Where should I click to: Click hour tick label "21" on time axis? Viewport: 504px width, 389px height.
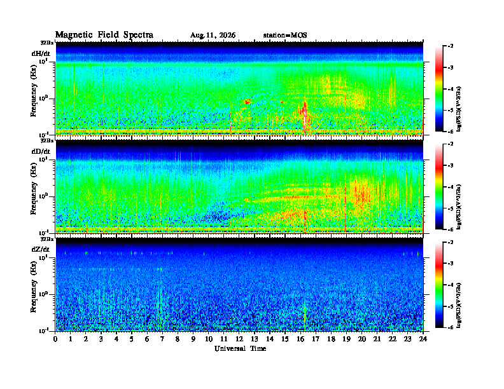pyautogui.click(x=377, y=339)
